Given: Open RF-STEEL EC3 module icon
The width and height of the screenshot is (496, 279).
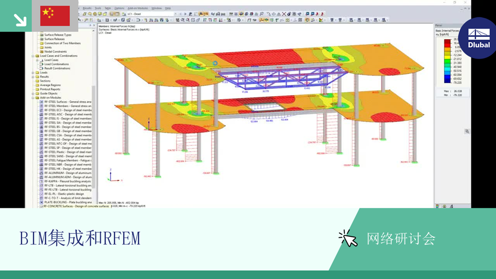Looking at the screenshot, I should [42, 110].
